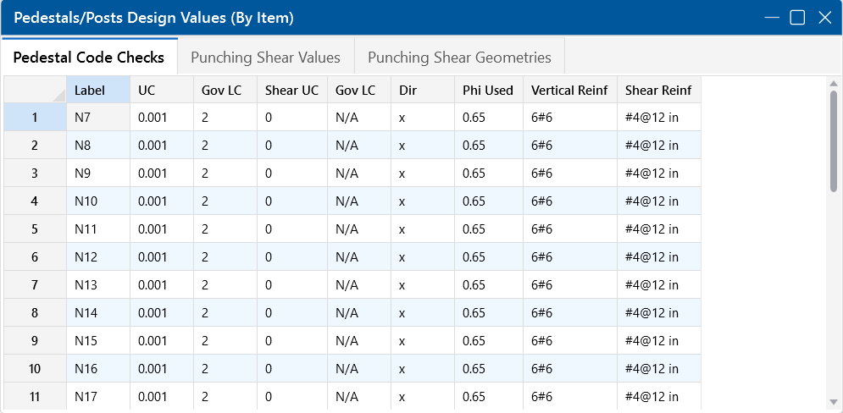Viewport: 843px width, 413px height.
Task: Open the Punching Shear Values tab
Action: [x=265, y=58]
